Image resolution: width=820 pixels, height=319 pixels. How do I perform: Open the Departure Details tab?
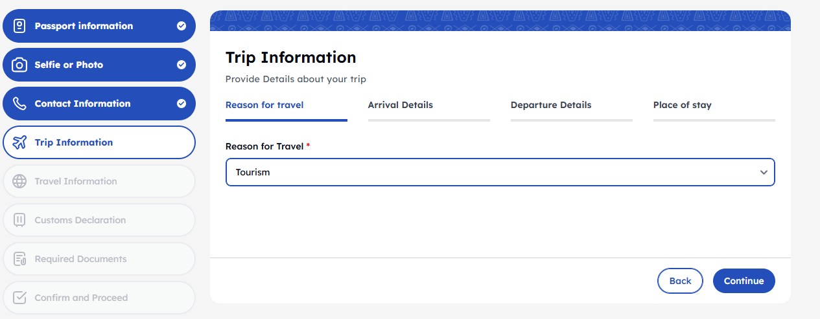tap(551, 105)
